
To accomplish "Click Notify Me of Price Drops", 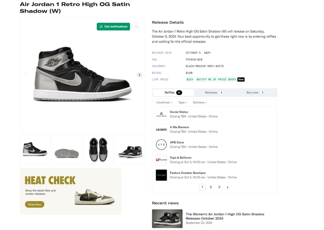I will point(216,79).
